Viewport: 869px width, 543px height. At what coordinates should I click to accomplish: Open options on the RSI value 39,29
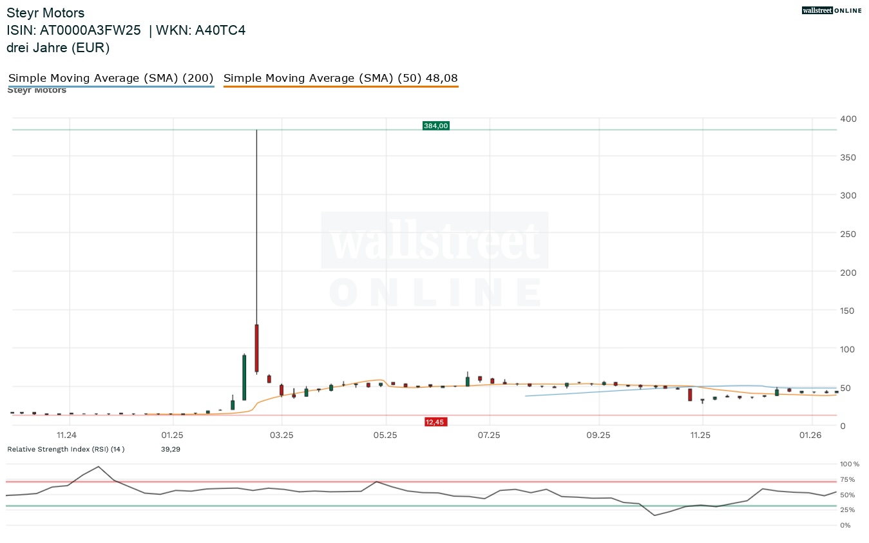coord(171,449)
